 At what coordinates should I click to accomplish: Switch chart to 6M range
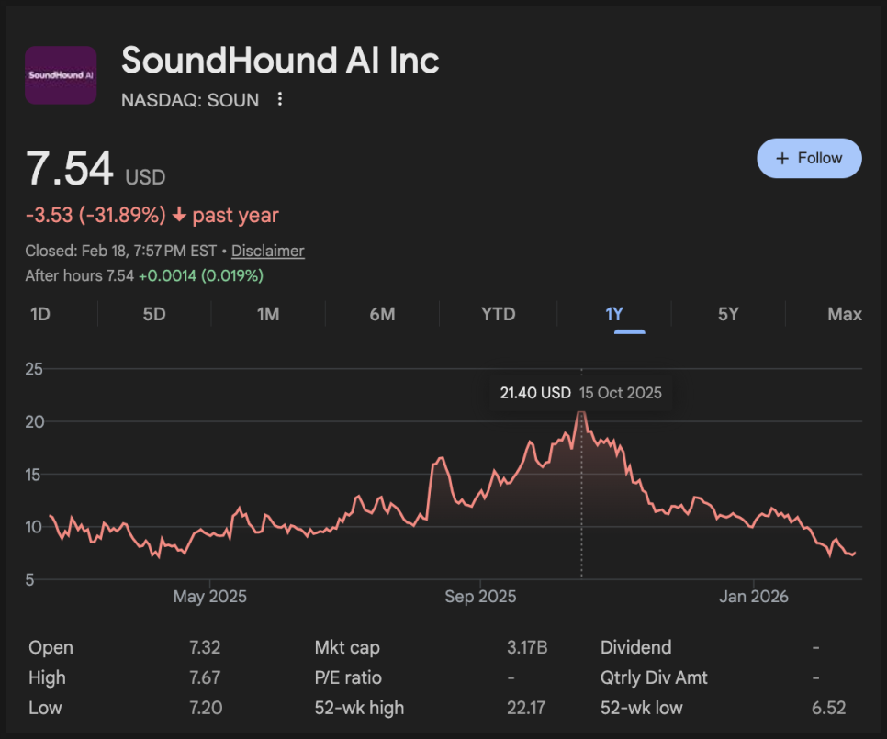(382, 314)
